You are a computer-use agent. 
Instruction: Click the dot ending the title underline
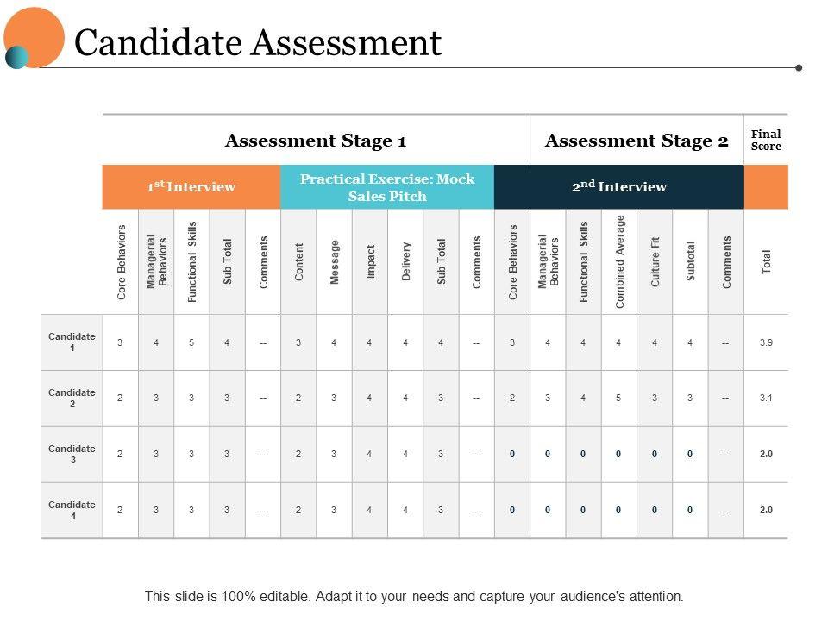click(x=799, y=67)
